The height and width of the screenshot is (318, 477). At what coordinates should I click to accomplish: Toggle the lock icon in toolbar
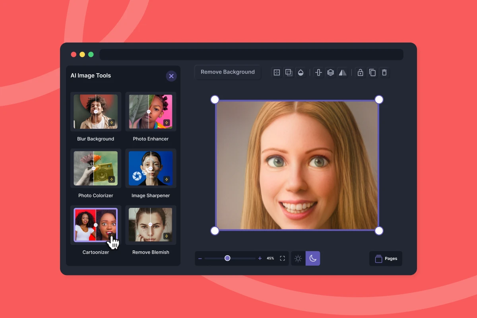361,72
